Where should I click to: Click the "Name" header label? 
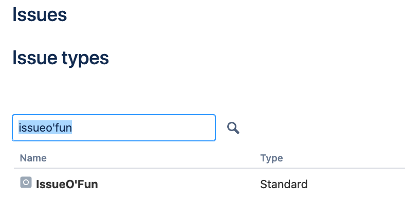click(33, 158)
